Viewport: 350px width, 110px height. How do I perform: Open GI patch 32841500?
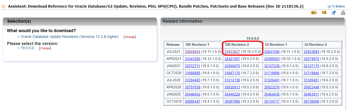pyautogui.click(x=272, y=52)
